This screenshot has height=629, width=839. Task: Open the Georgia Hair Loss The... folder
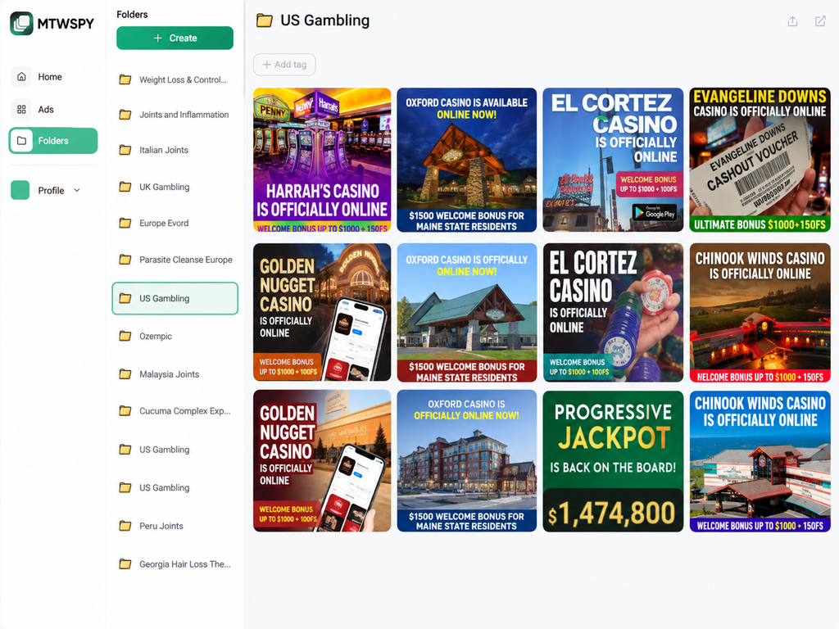(175, 563)
